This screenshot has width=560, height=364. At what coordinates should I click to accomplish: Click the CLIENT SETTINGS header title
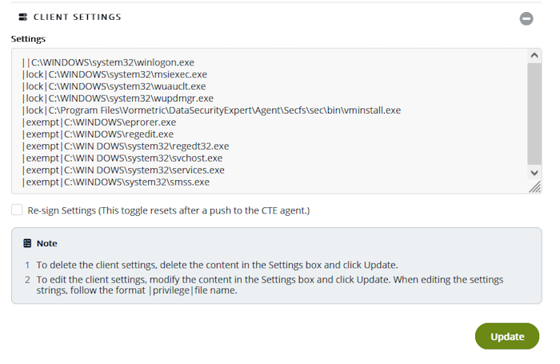point(78,17)
